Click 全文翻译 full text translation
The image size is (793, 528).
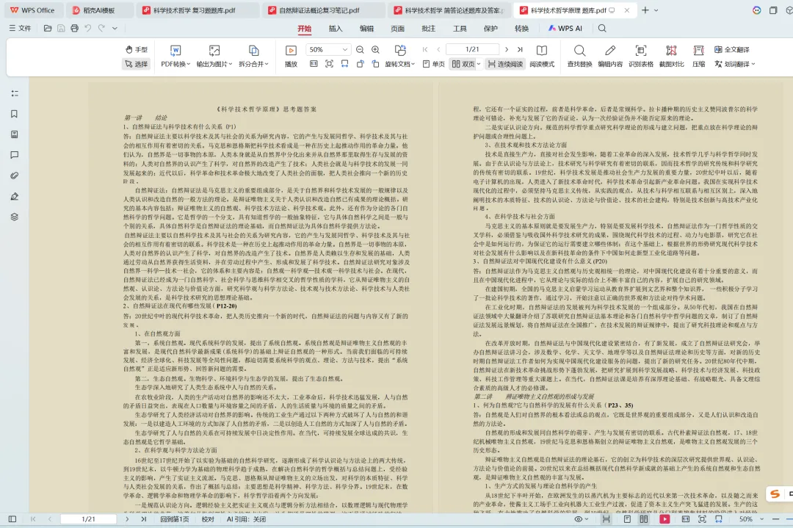click(x=732, y=49)
